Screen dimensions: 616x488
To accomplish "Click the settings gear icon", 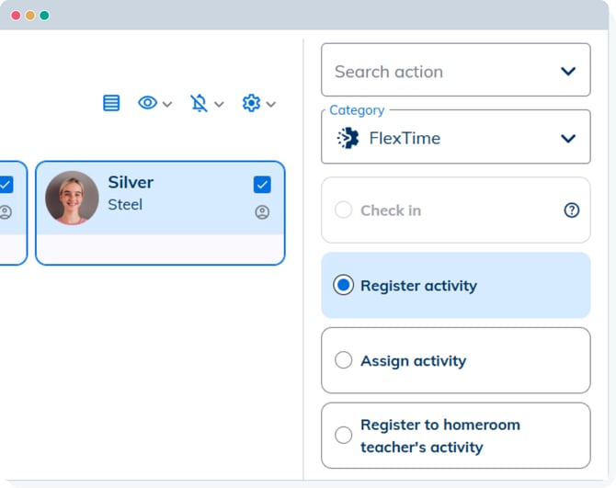I will pyautogui.click(x=251, y=103).
